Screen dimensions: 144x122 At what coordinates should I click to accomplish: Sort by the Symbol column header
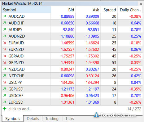click(26, 10)
